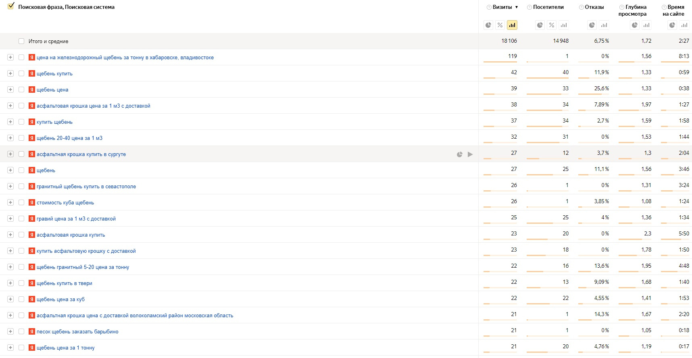Show pie chart view for Визиты column
Viewport: 692px width, 358px height.
(488, 25)
